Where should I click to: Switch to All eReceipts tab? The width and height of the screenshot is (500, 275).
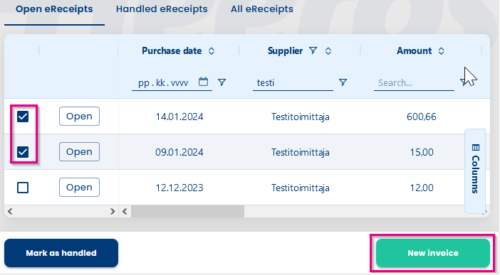tap(262, 9)
